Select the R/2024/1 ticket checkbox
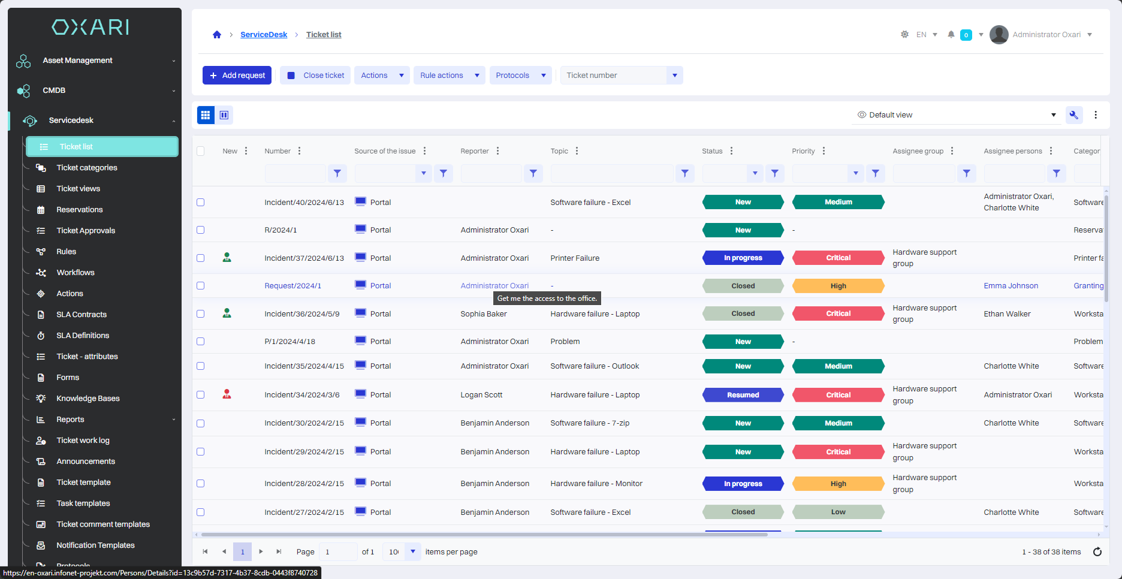The width and height of the screenshot is (1122, 579). (x=201, y=230)
